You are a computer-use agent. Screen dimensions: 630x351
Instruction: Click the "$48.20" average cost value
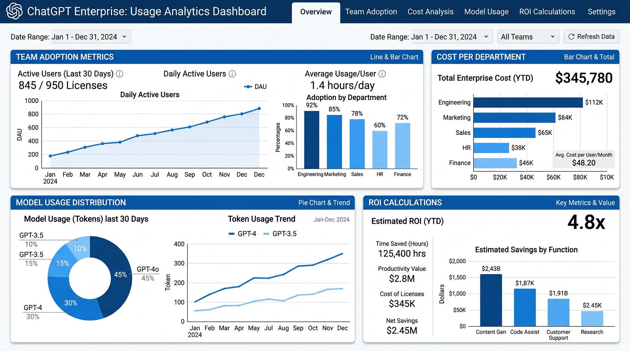pyautogui.click(x=584, y=163)
